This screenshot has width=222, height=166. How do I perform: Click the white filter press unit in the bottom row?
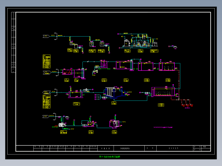tap(62, 125)
